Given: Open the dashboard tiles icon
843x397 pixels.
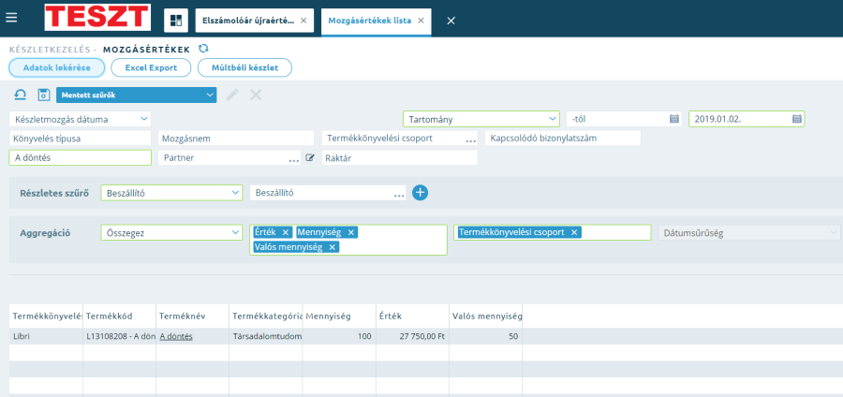Looking at the screenshot, I should 176,21.
